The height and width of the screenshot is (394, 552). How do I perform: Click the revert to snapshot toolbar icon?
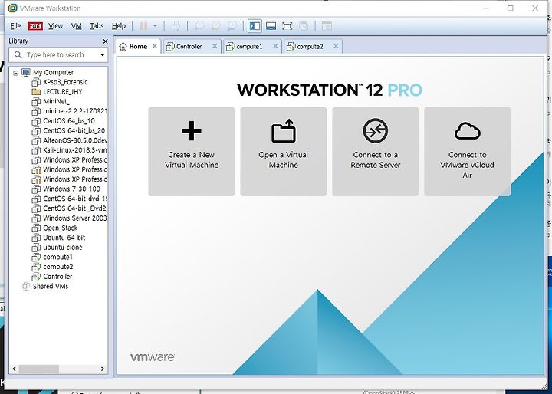(215, 26)
